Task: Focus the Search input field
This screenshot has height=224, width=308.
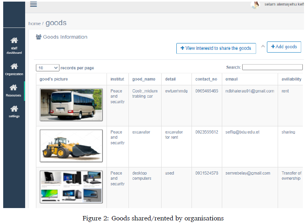Action: coord(272,67)
